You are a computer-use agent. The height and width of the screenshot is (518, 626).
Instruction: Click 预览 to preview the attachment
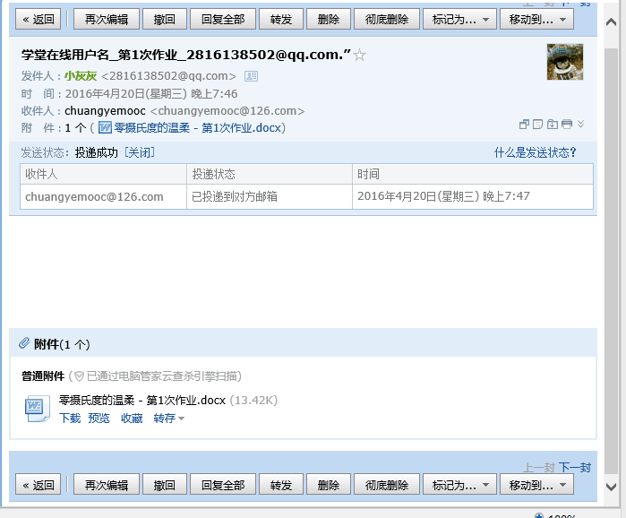click(x=99, y=419)
